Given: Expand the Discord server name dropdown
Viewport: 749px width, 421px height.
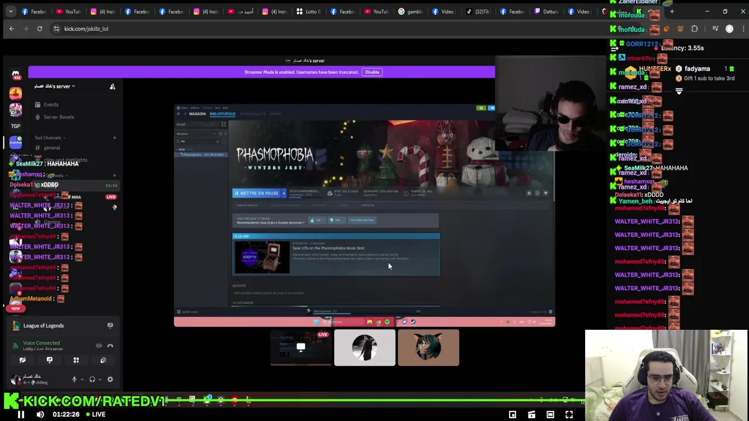Looking at the screenshot, I should point(54,86).
